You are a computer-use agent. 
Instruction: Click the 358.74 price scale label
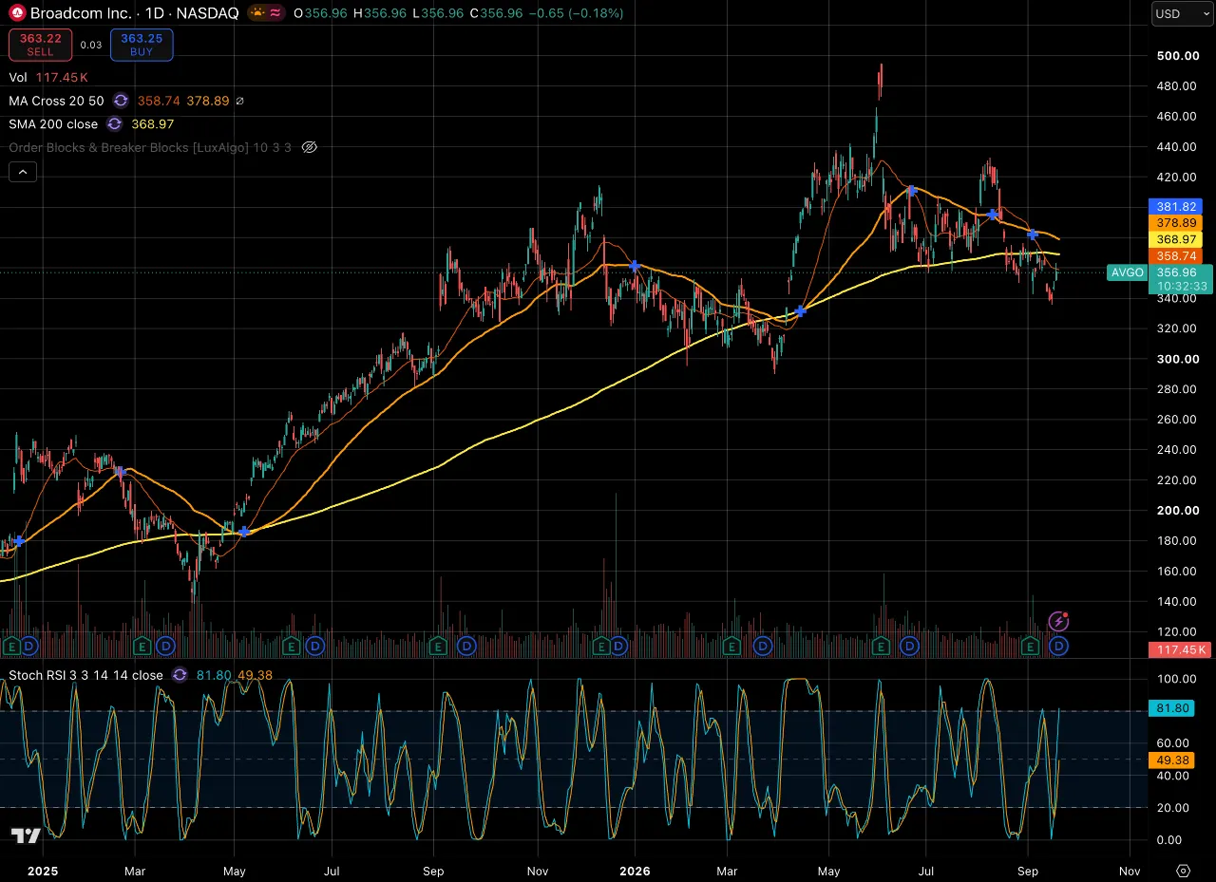(x=1175, y=256)
